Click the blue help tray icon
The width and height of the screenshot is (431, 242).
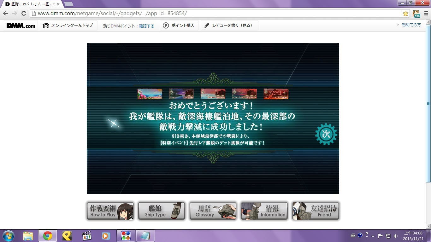pos(360,235)
